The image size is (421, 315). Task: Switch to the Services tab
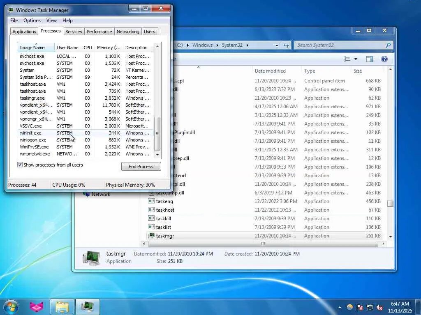(x=74, y=32)
